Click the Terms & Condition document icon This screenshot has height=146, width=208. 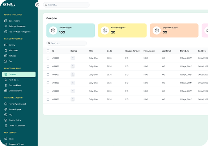click(6, 126)
